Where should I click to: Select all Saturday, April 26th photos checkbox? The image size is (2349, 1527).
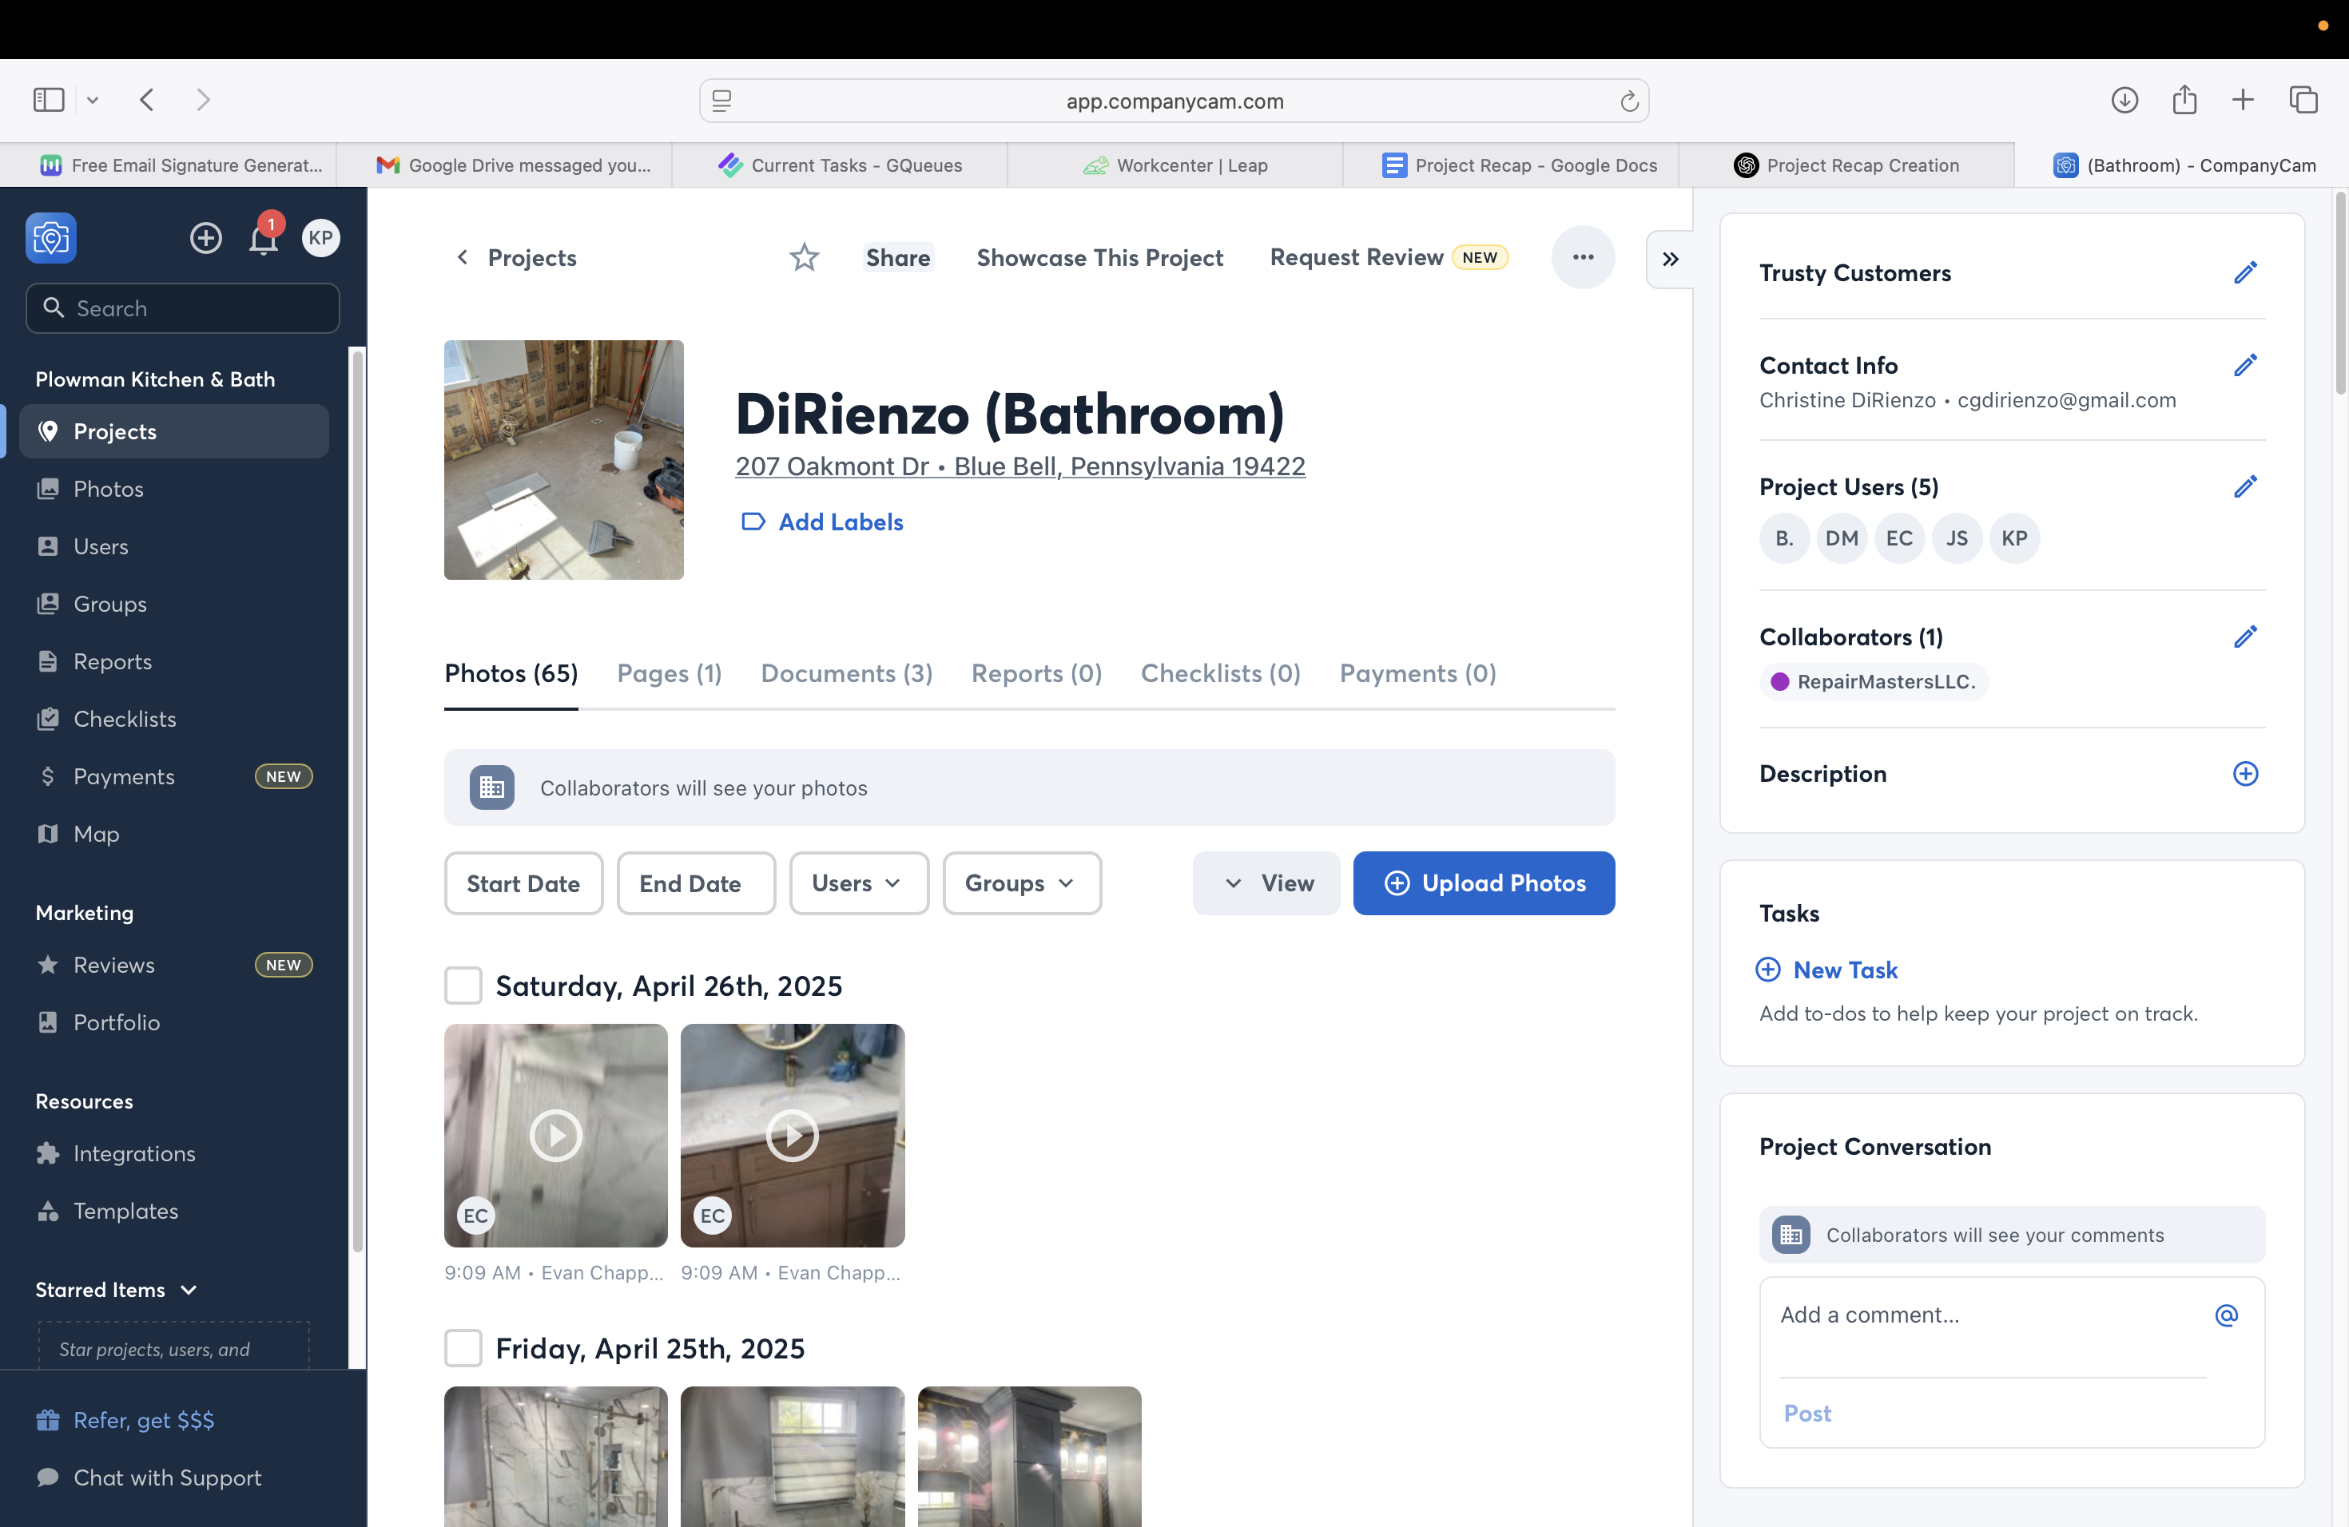463,986
